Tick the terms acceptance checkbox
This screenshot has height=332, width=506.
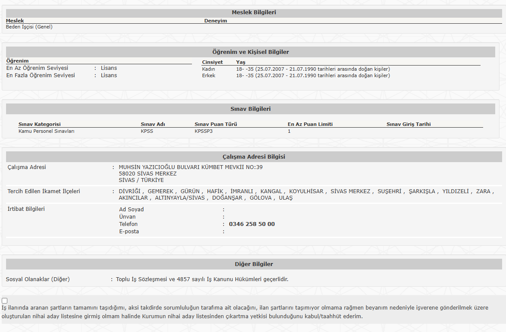coord(5,301)
